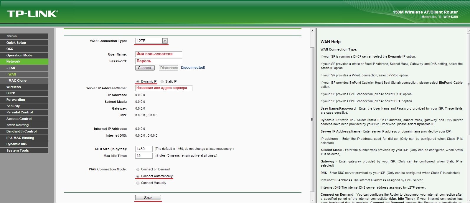Open the Wireless menu section

point(24,87)
